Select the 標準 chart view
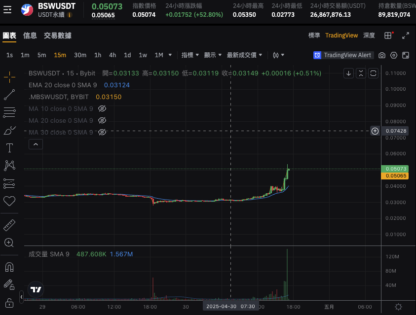Viewport: 416px width, 315px height. point(314,35)
